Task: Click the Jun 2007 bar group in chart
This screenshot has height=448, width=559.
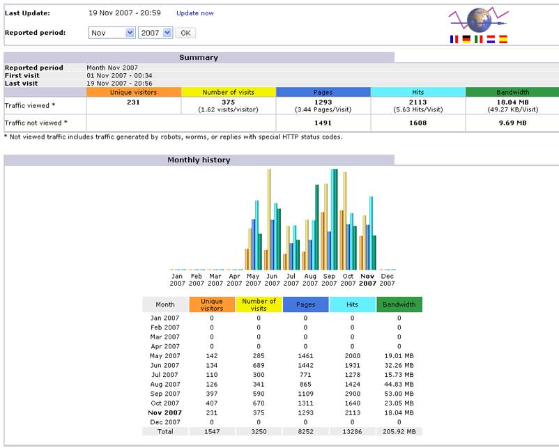Action: point(273,223)
